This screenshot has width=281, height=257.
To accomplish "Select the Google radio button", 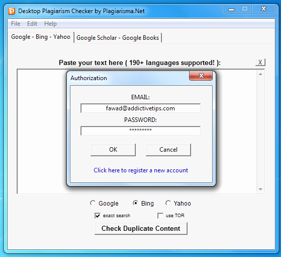I will [92, 203].
